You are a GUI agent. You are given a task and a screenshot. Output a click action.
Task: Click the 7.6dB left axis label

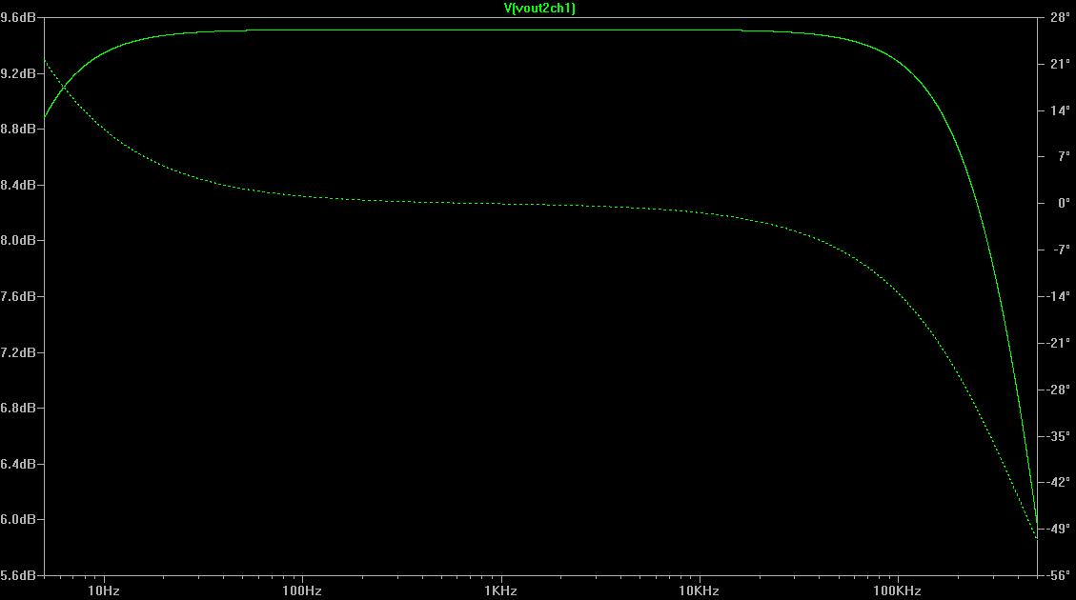click(18, 296)
